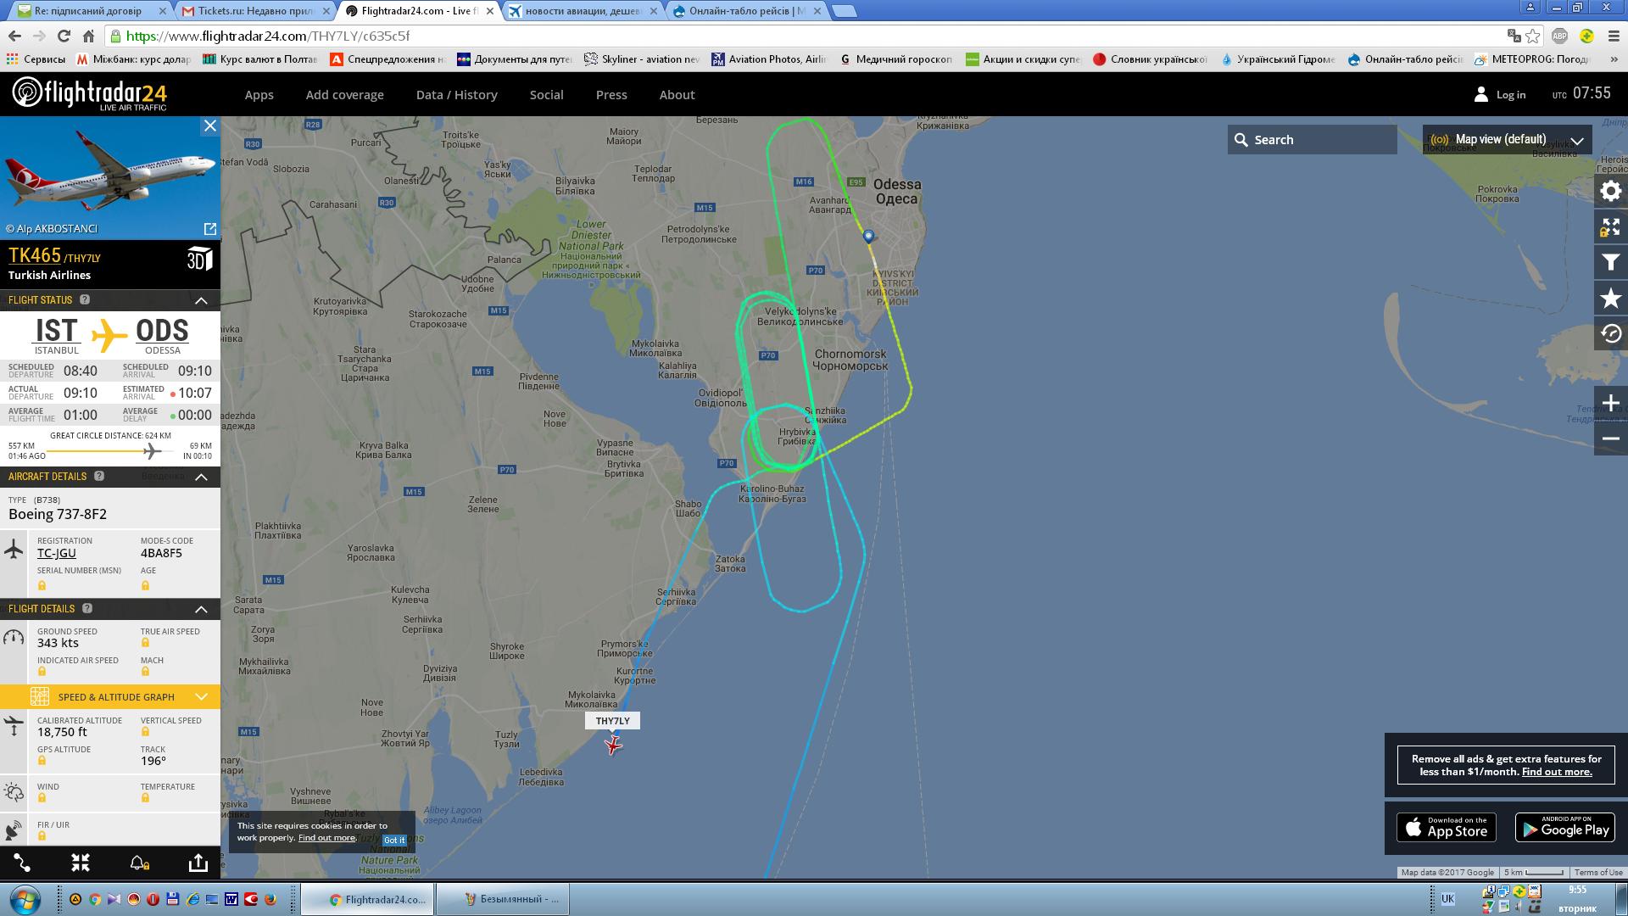Open the map settings gear icon
This screenshot has width=1628, height=916.
[x=1610, y=192]
